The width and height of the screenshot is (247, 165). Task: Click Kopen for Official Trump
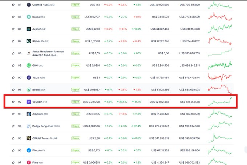(x=76, y=138)
